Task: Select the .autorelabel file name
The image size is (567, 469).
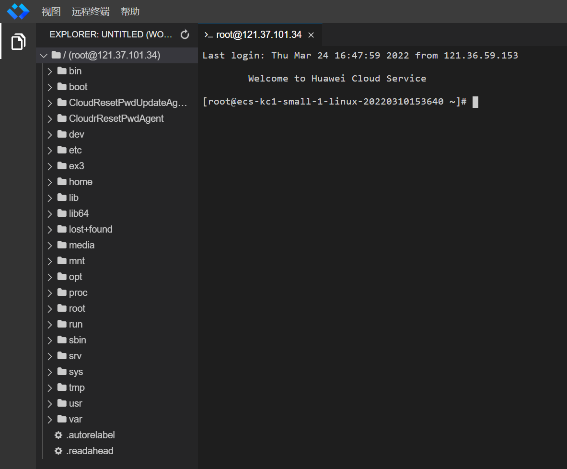Action: (x=91, y=435)
